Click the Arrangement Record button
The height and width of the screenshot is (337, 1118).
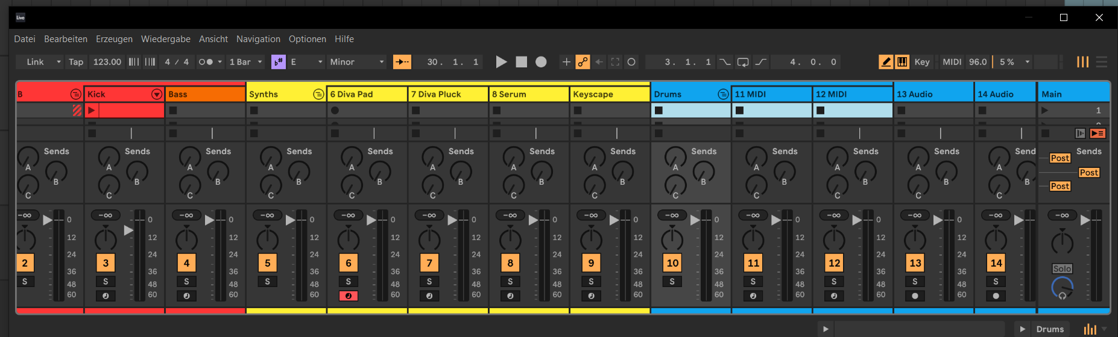[541, 62]
